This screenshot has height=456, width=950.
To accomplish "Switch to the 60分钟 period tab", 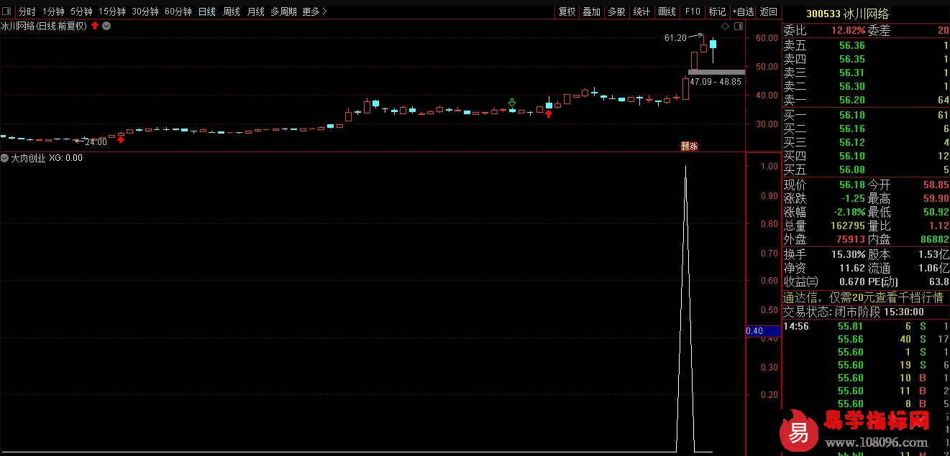I will [x=178, y=11].
